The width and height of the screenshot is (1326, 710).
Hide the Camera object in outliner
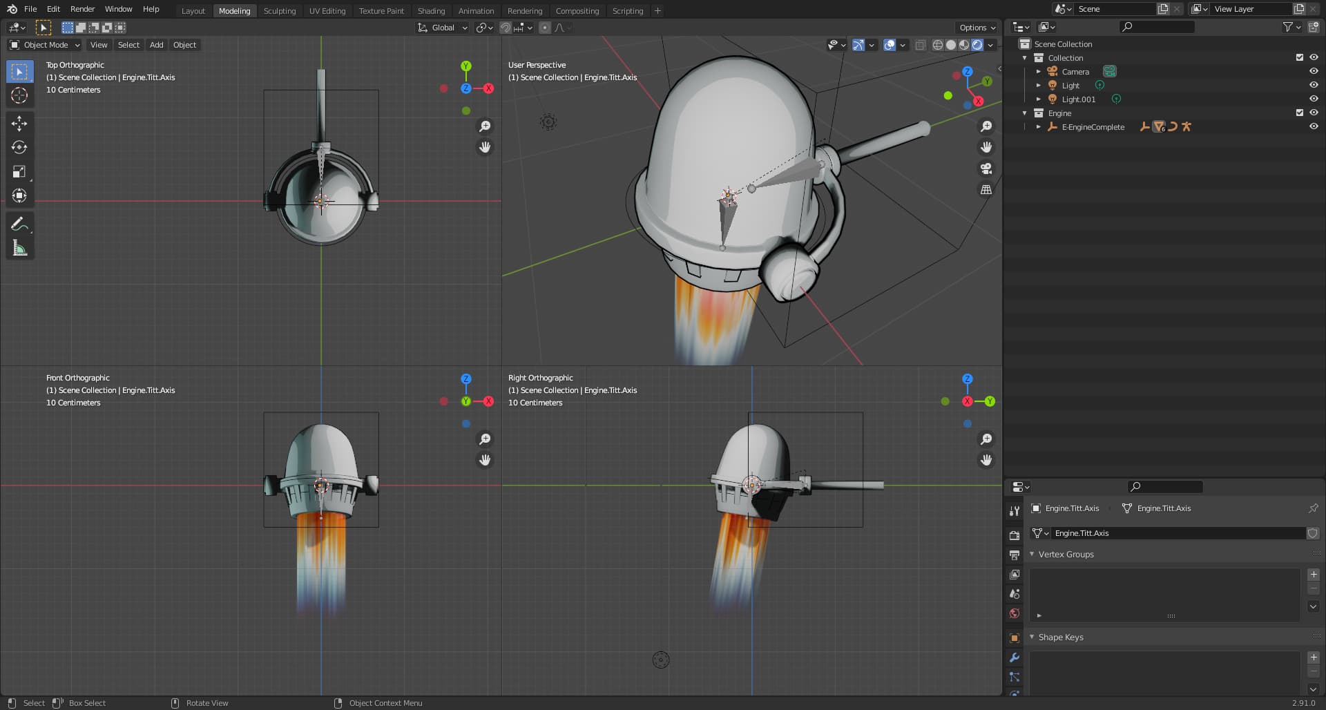point(1314,71)
